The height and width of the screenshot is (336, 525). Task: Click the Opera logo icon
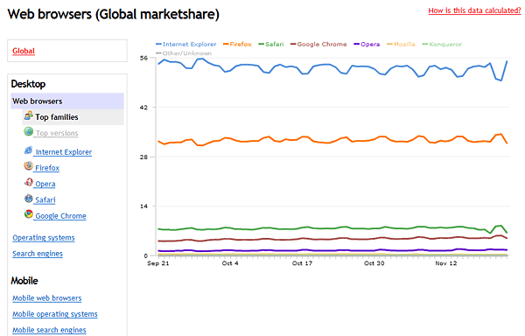[29, 182]
